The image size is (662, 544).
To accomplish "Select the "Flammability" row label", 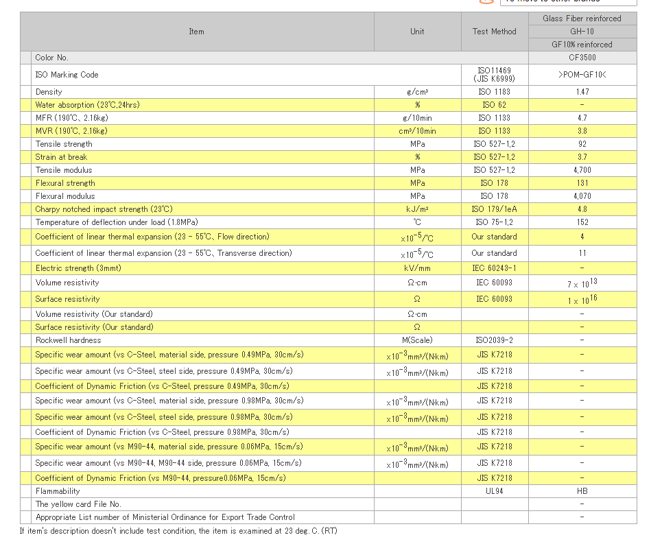I will point(58,492).
